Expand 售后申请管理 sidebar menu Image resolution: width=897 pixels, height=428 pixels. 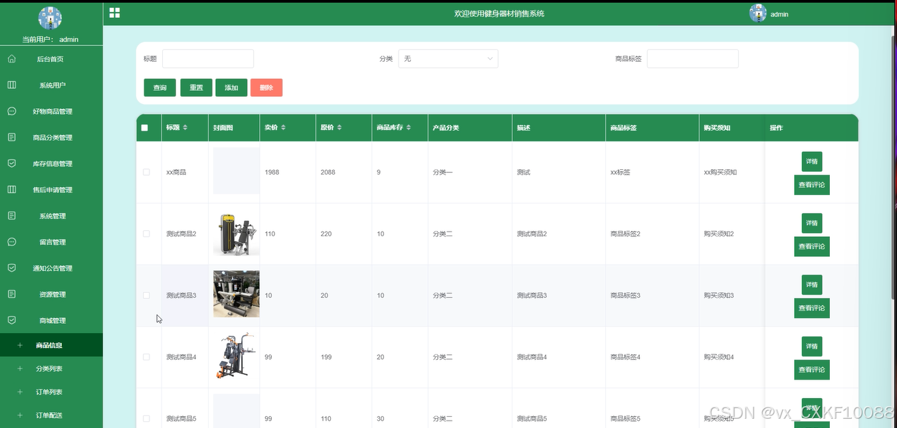pyautogui.click(x=51, y=190)
